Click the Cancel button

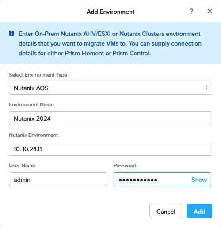tap(166, 211)
